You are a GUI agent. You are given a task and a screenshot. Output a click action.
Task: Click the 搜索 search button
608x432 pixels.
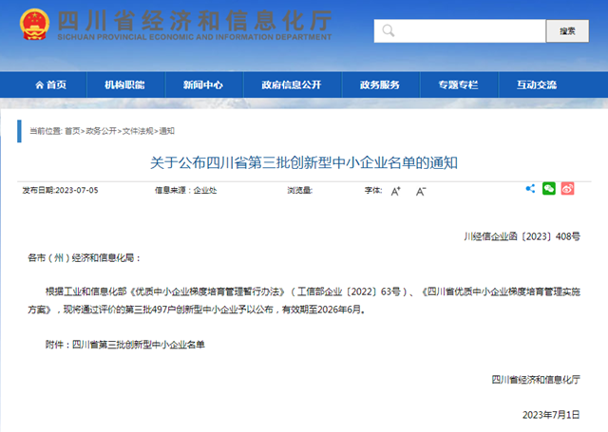tap(567, 30)
